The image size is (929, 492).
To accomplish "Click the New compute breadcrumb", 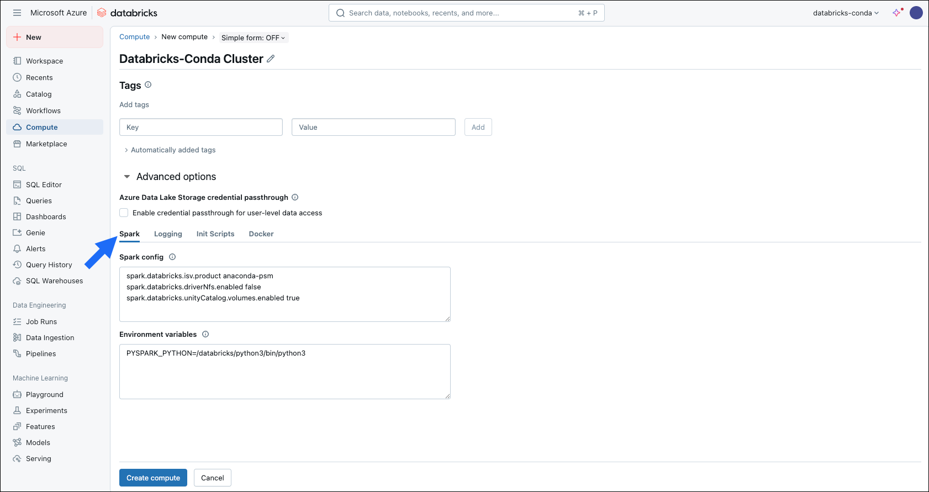I will click(x=184, y=37).
